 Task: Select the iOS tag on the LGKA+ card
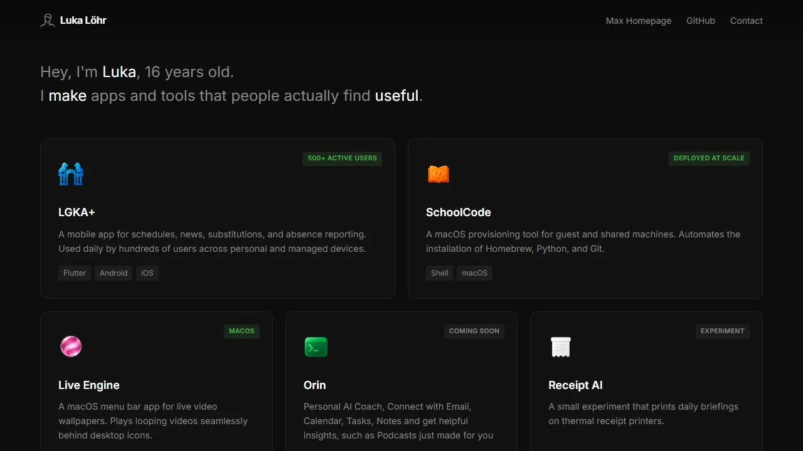point(147,272)
